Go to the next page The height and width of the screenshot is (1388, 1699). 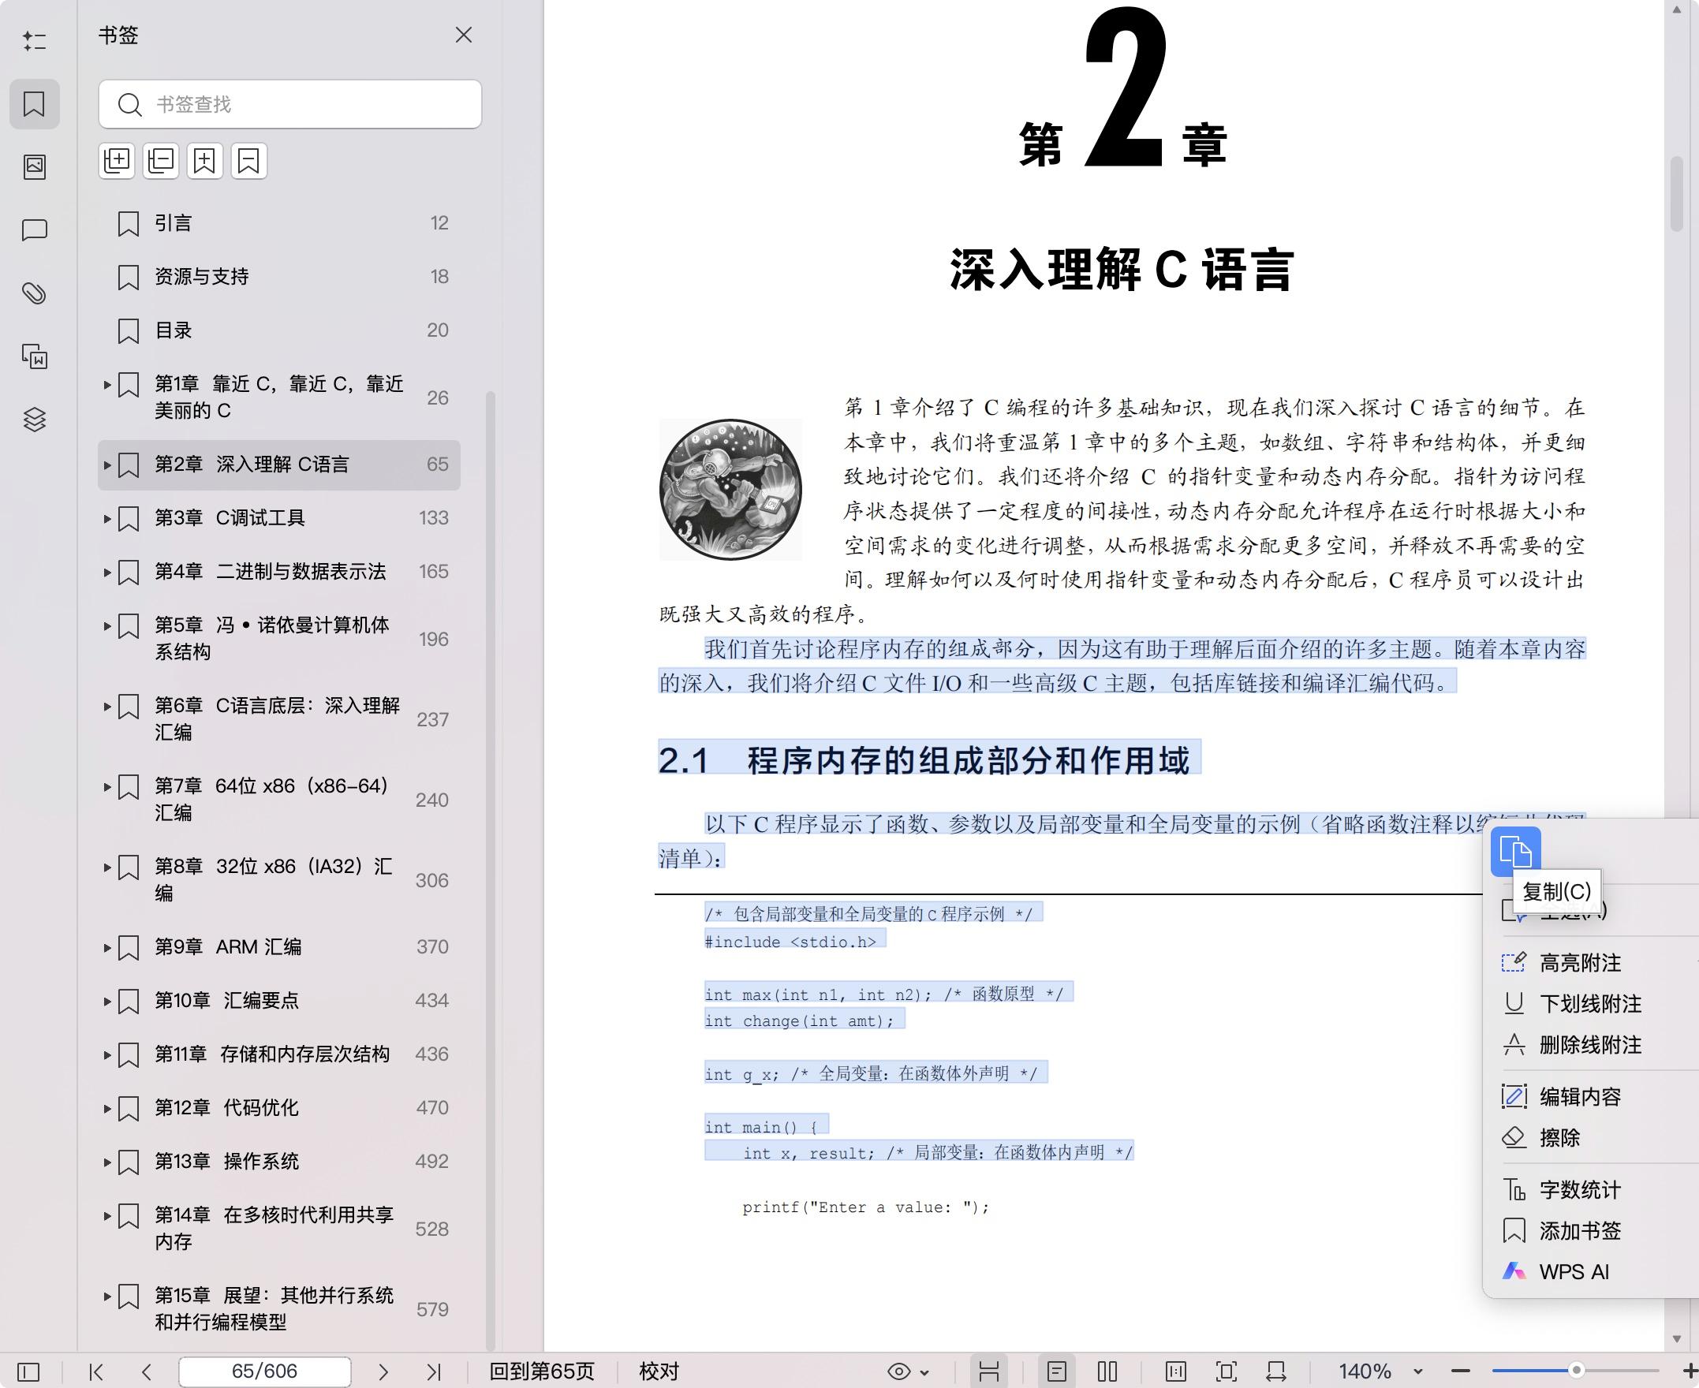pos(383,1372)
